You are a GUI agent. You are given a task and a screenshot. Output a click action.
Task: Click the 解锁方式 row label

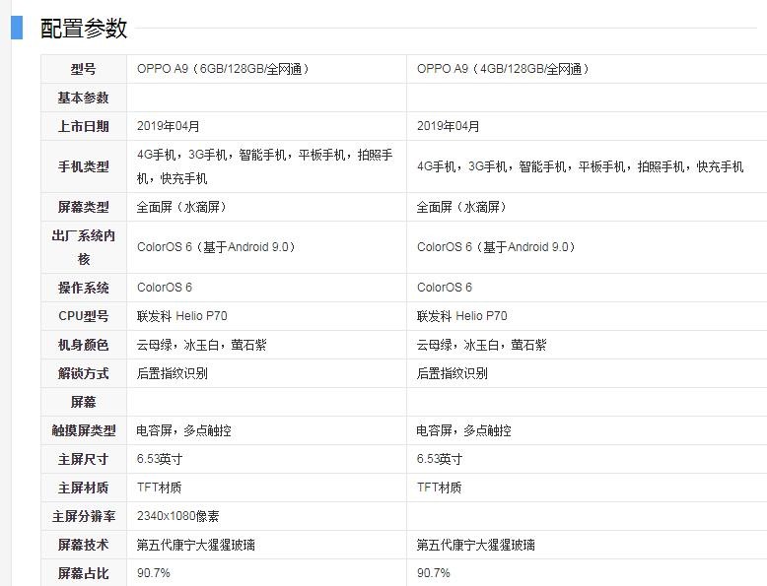tap(84, 373)
